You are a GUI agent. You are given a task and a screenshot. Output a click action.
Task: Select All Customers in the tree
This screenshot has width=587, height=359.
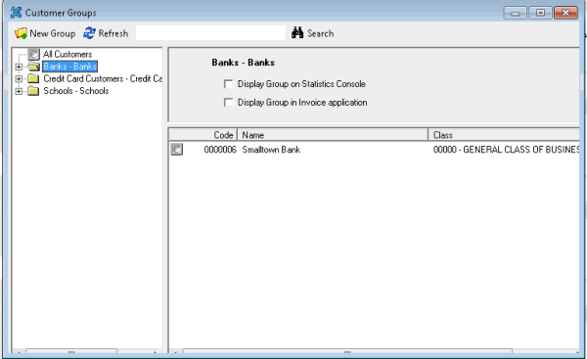(68, 54)
